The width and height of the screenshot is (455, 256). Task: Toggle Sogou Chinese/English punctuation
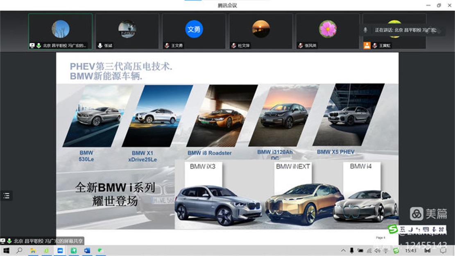[418, 230]
